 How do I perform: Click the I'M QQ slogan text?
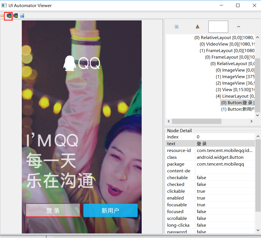(x=52, y=140)
